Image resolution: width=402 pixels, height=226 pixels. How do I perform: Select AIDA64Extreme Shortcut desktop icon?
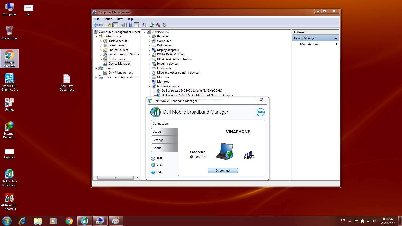[x=9, y=202]
